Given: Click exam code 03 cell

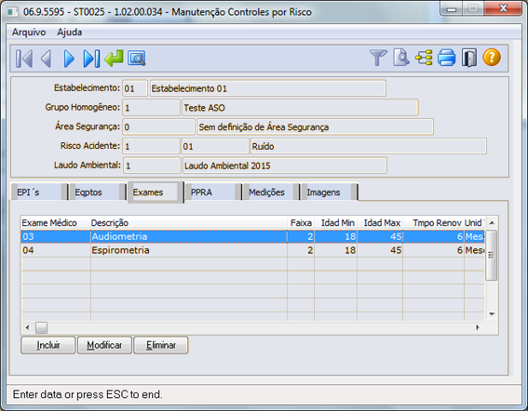Looking at the screenshot, I should click(x=55, y=236).
